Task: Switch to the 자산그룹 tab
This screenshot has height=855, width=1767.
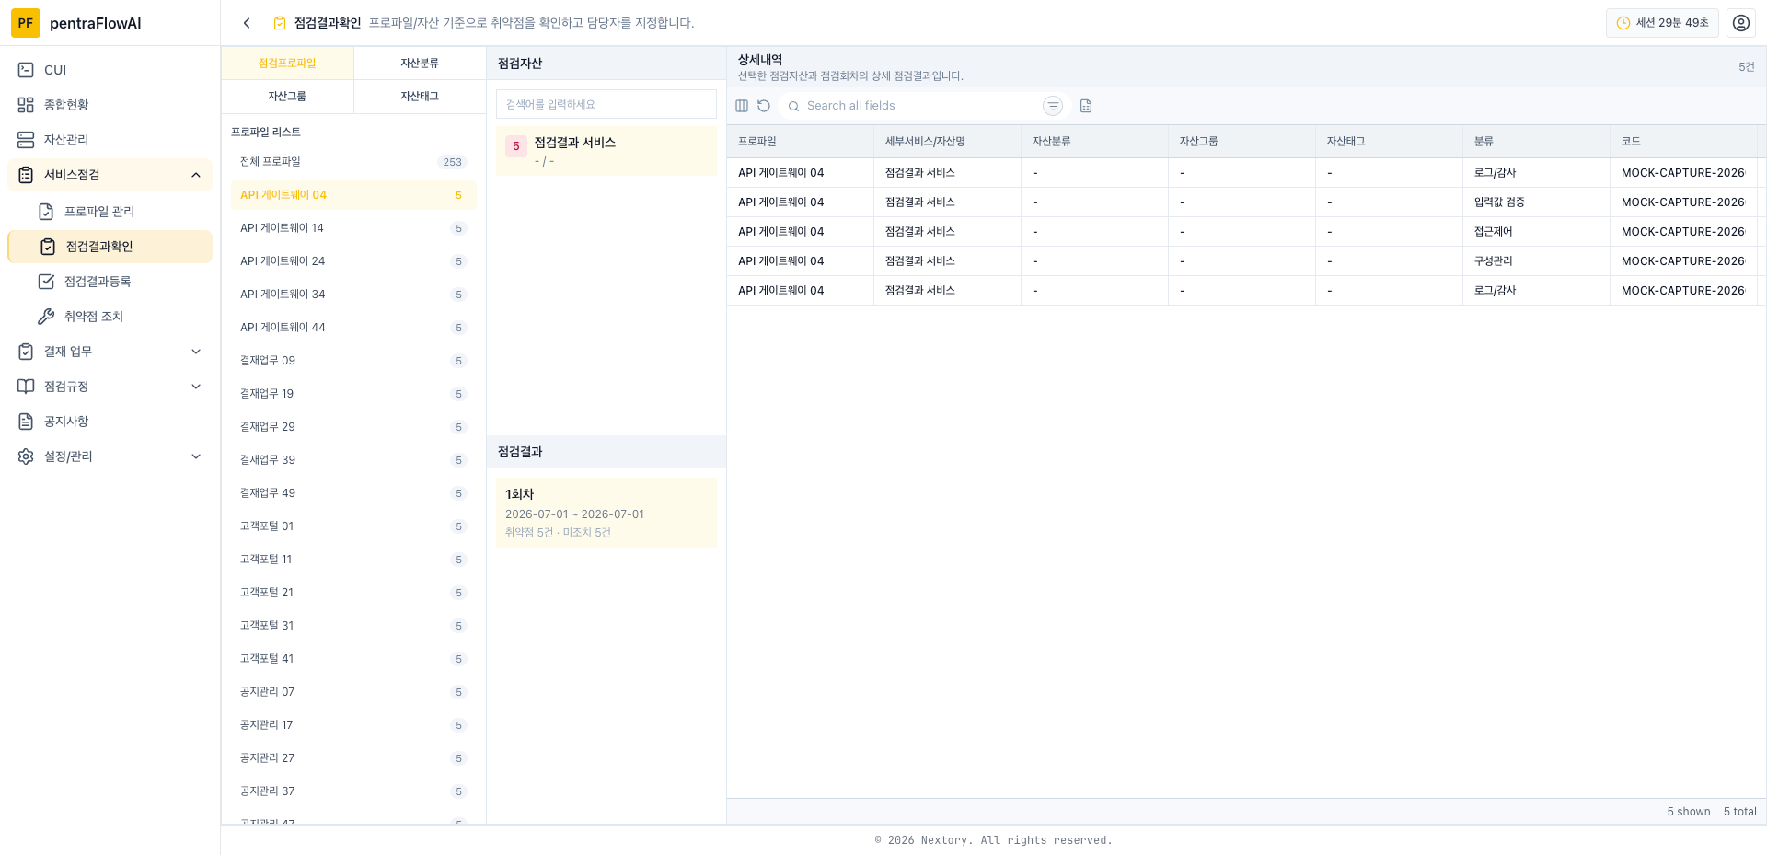Action: click(x=287, y=97)
